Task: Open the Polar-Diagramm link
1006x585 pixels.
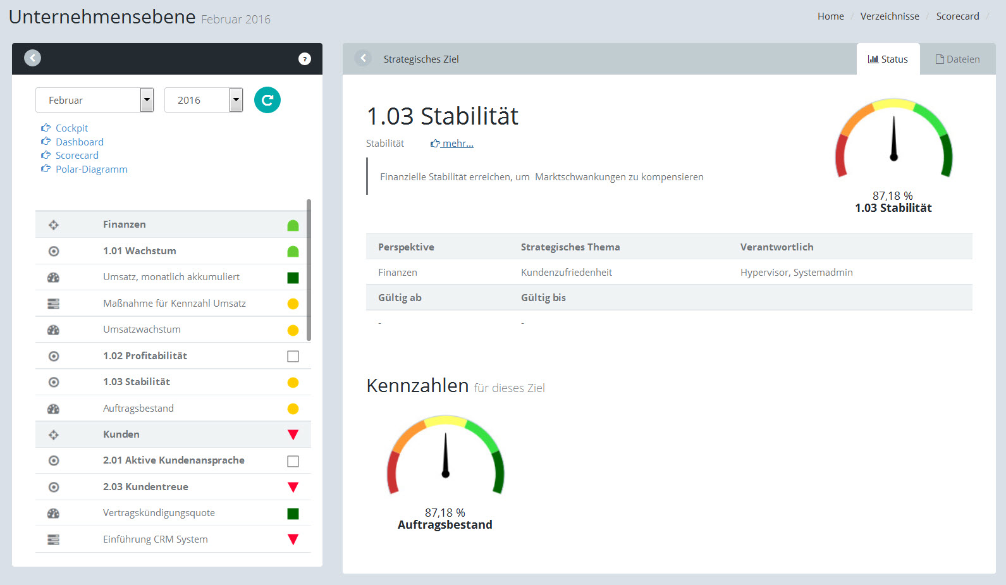Action: [91, 169]
